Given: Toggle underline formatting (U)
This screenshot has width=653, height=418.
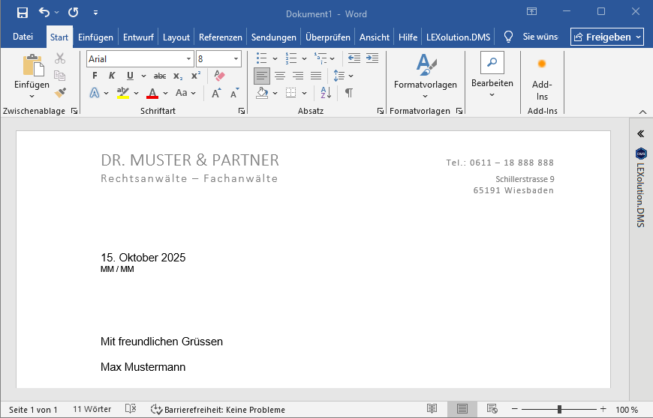Looking at the screenshot, I should tap(130, 76).
